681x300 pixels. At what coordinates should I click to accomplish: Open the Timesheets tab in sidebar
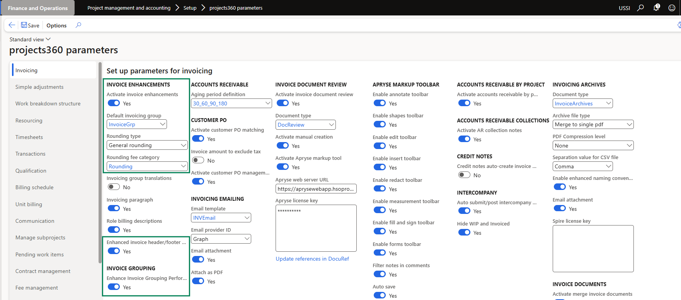tap(29, 137)
